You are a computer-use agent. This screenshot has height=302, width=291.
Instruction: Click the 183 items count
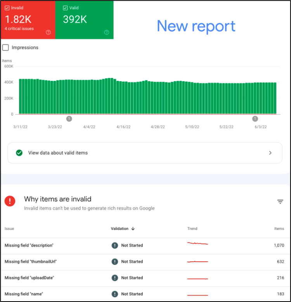click(x=281, y=294)
